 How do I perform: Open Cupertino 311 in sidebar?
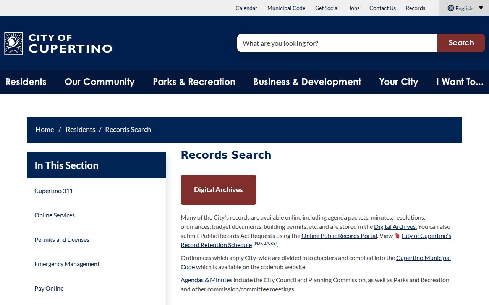54,191
